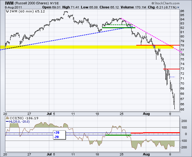192x157 pixels.
Task: Click the 'IWM (60 min) 65.12' legend text
Action: point(27,11)
